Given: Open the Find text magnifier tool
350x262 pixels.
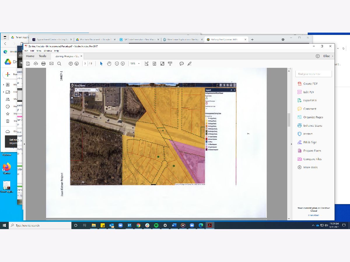Looking at the screenshot, I should pyautogui.click(x=59, y=63).
